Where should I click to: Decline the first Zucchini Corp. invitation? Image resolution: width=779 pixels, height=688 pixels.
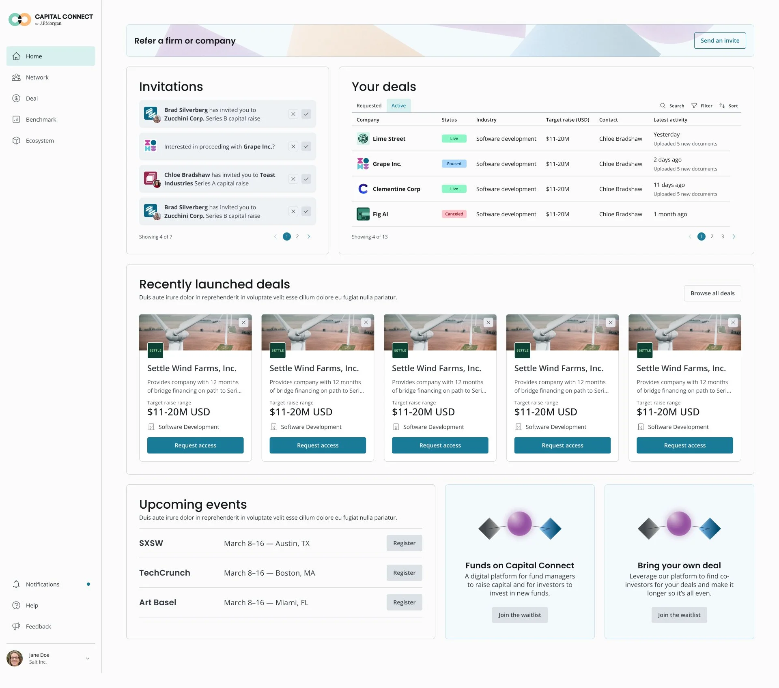pyautogui.click(x=293, y=114)
